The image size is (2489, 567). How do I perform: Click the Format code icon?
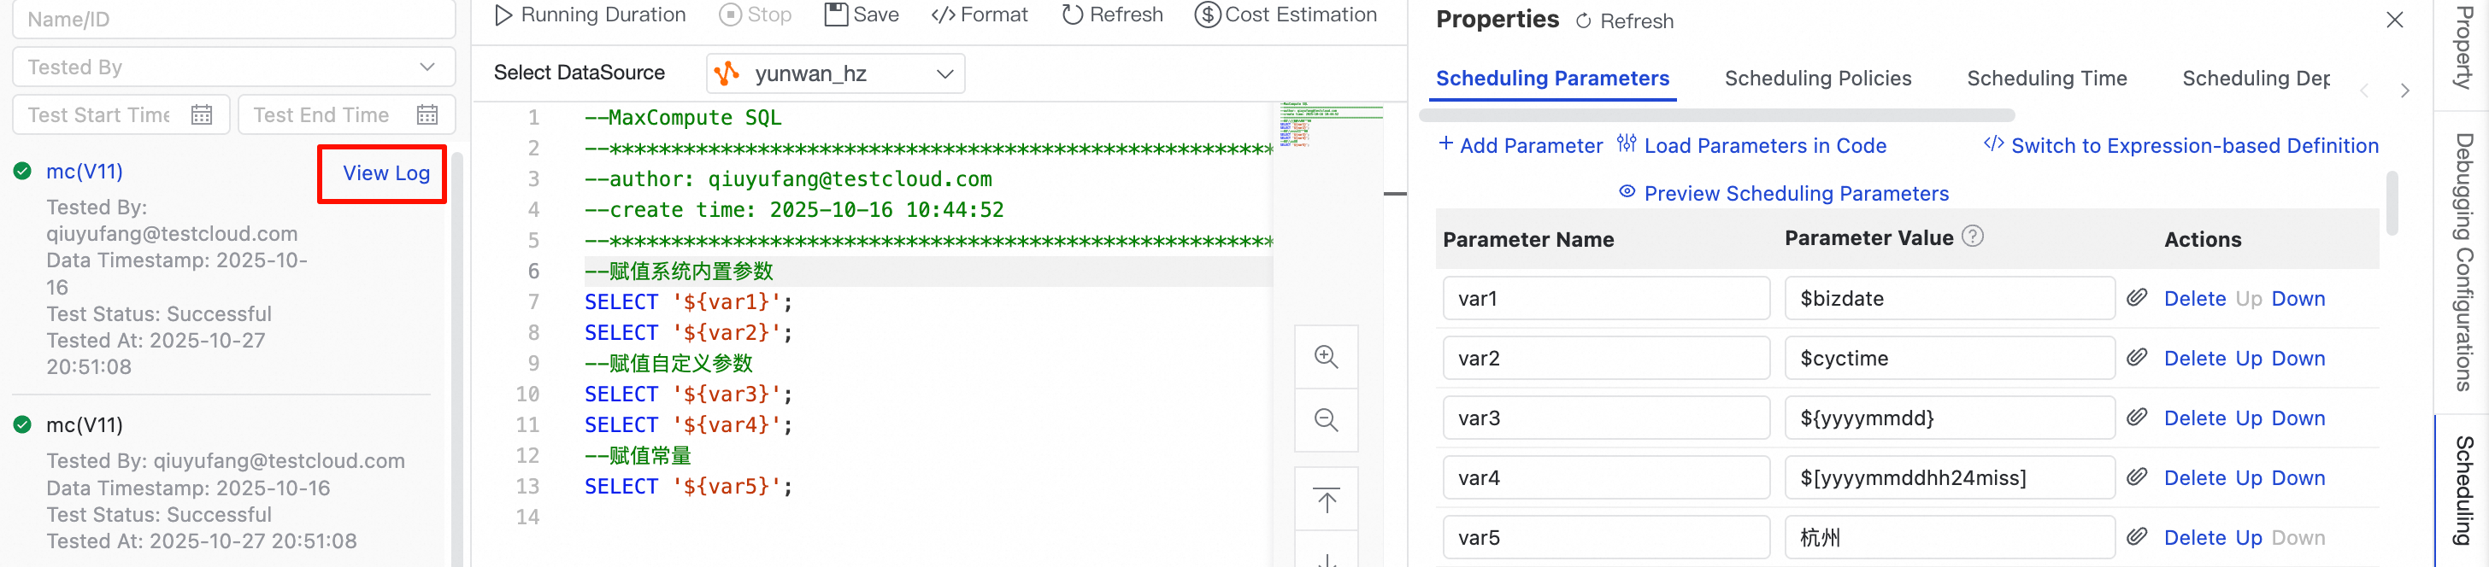point(943,15)
